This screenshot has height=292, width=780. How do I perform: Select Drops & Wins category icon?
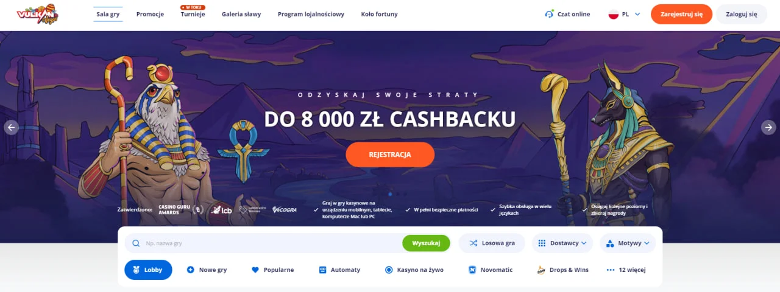(541, 269)
